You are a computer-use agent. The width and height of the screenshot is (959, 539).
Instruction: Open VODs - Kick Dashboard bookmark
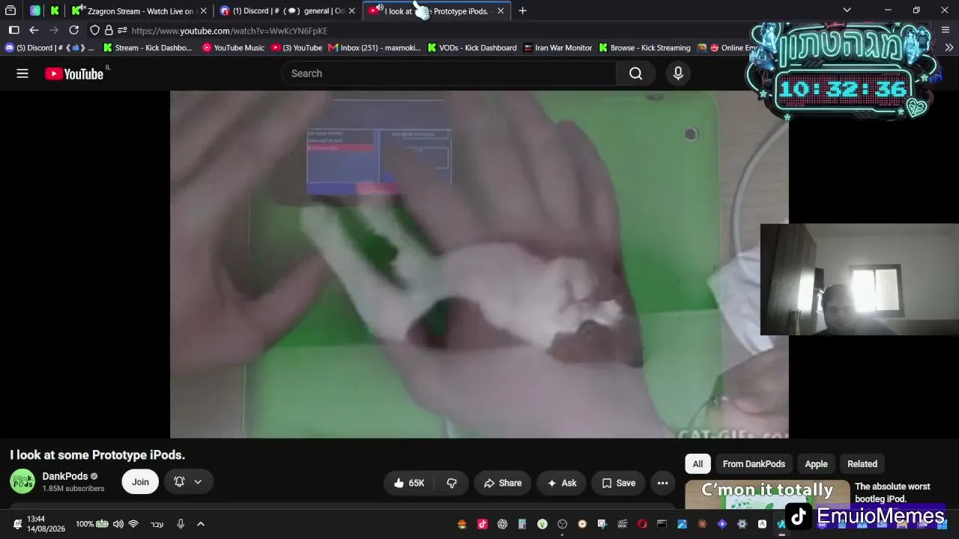(x=472, y=47)
